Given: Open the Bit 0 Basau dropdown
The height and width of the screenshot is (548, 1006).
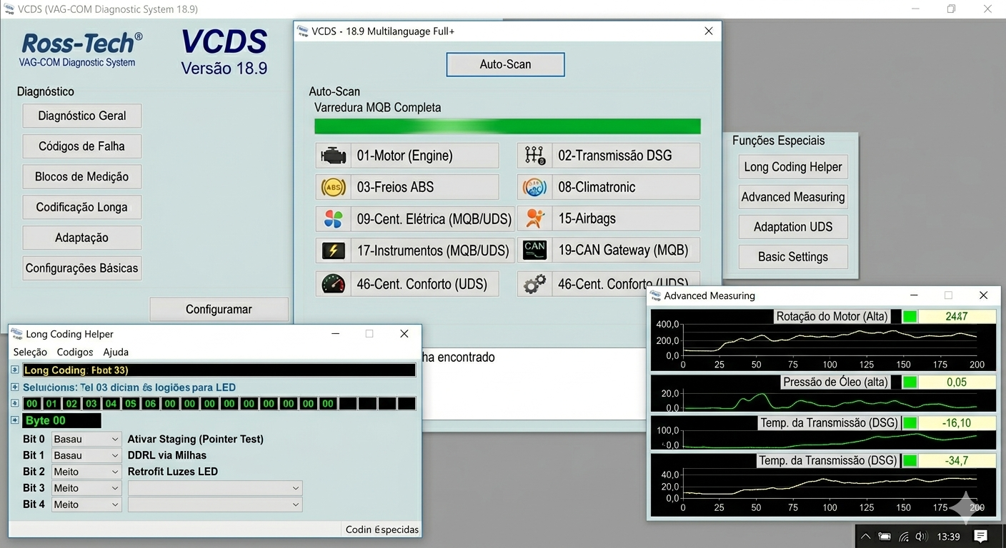Looking at the screenshot, I should (86, 439).
